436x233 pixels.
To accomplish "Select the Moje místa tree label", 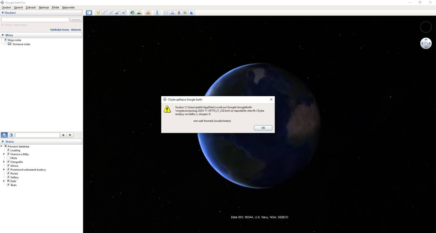I will pos(14,40).
